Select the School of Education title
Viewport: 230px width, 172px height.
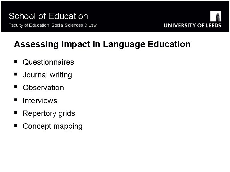[48, 16]
